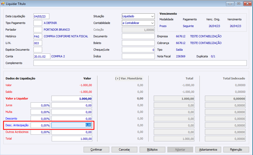
Task: Confirm the liquidation with Confirmar
Action: [x=96, y=150]
